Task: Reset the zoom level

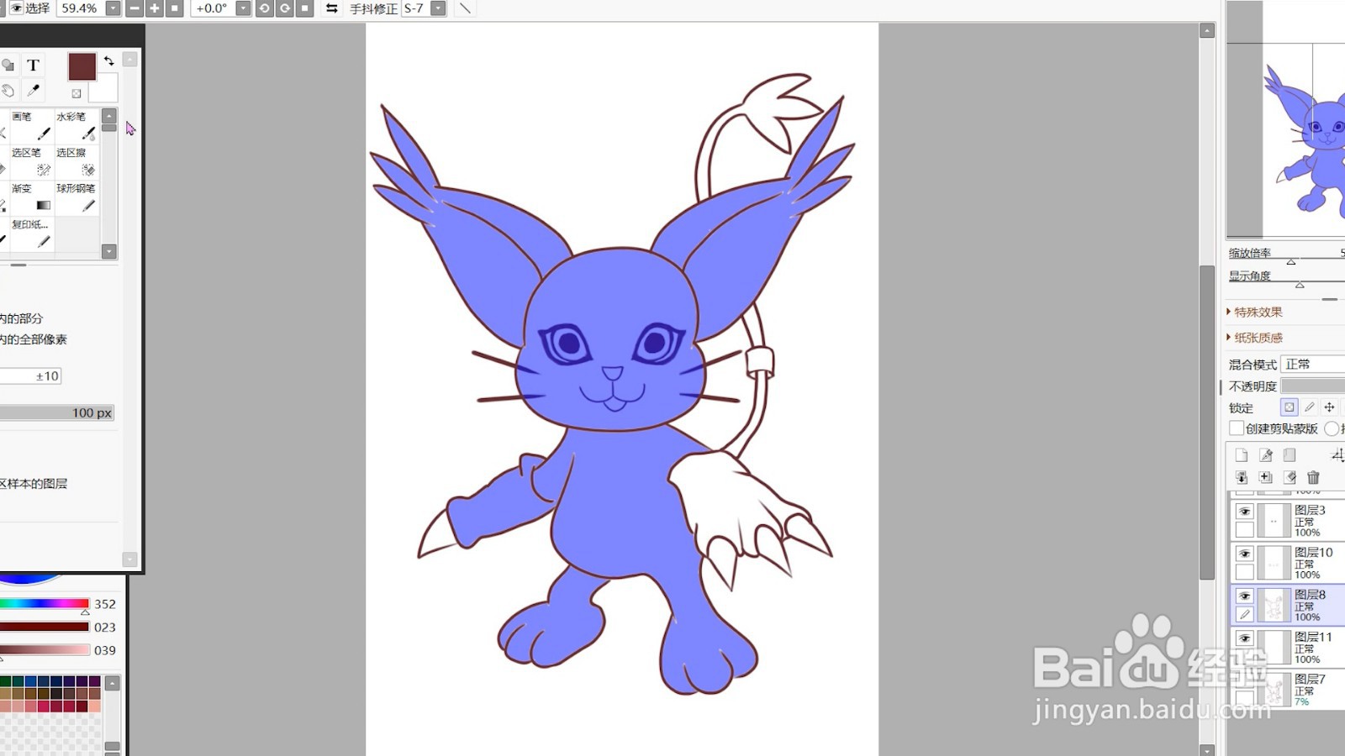Action: (175, 8)
